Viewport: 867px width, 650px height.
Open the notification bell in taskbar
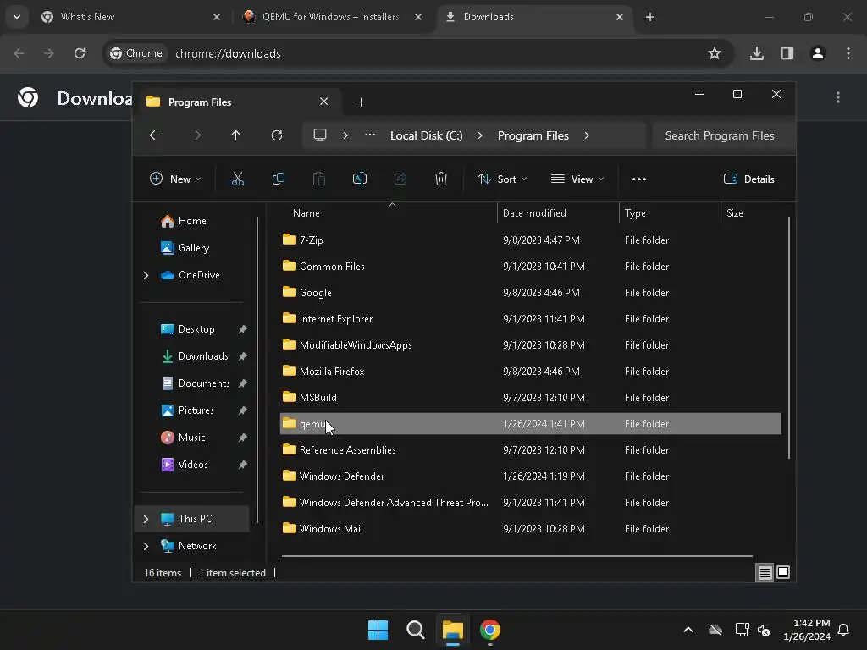(843, 630)
